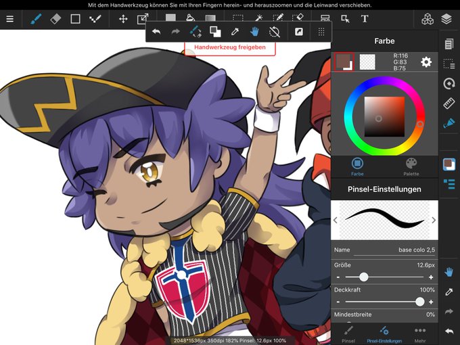Click the rotate icon in right sidebar
Image resolution: width=460 pixels, height=345 pixels.
click(449, 84)
